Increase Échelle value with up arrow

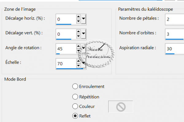[x=79, y=61]
